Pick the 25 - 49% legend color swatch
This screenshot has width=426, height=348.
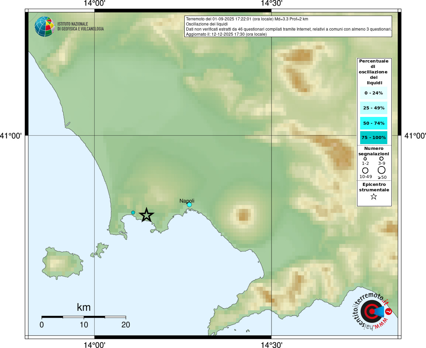click(373, 108)
